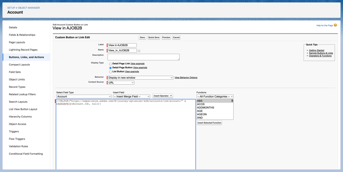Select Buttons, Links, and Actions
The height and width of the screenshot is (172, 343).
click(27, 57)
